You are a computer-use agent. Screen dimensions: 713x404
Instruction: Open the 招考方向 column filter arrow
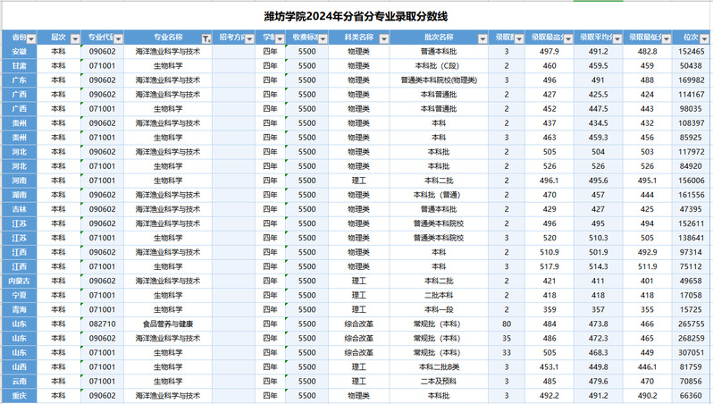point(247,38)
